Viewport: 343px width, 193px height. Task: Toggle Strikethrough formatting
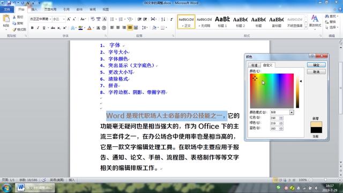pos(53,28)
